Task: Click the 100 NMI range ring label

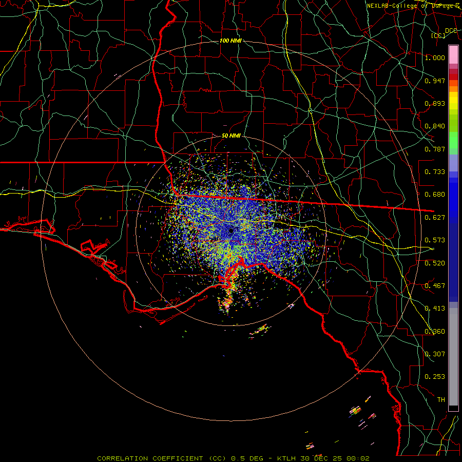Action: (x=230, y=41)
